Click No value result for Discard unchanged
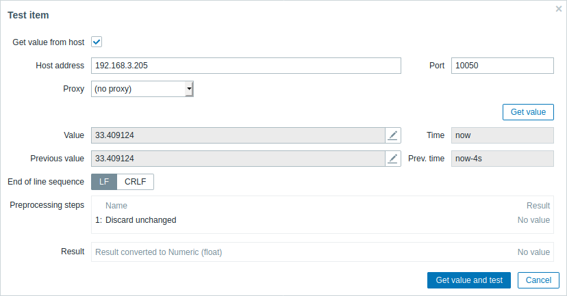Image resolution: width=567 pixels, height=296 pixels. pos(533,220)
